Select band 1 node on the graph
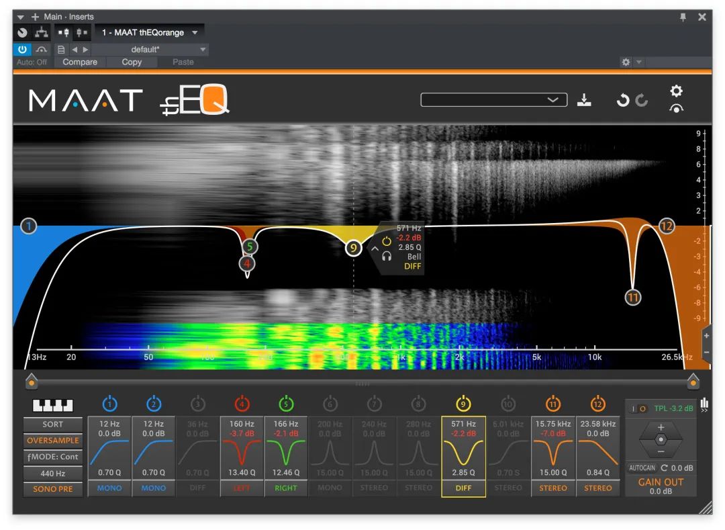725x530 pixels. tap(29, 226)
